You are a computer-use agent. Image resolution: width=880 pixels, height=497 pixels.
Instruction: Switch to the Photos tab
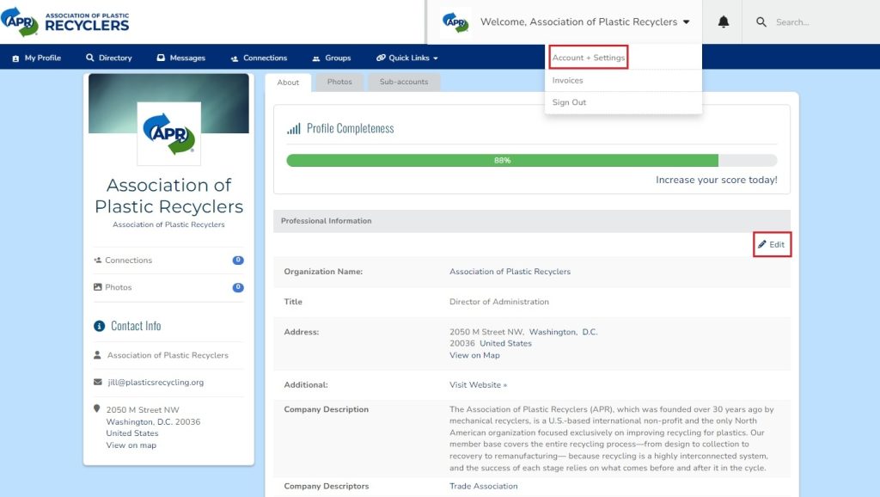[339, 82]
